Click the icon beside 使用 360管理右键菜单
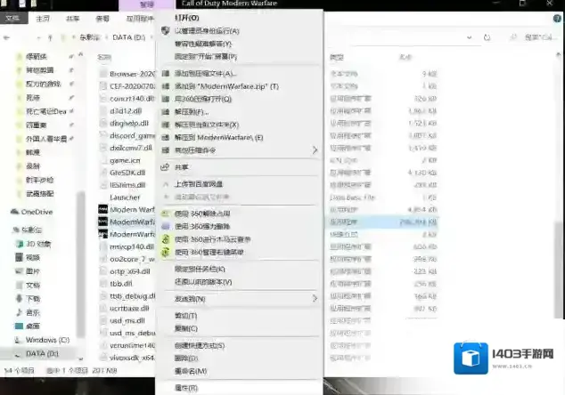The image size is (565, 395). tap(166, 252)
